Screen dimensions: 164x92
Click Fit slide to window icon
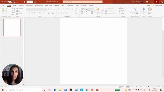coord(163,87)
